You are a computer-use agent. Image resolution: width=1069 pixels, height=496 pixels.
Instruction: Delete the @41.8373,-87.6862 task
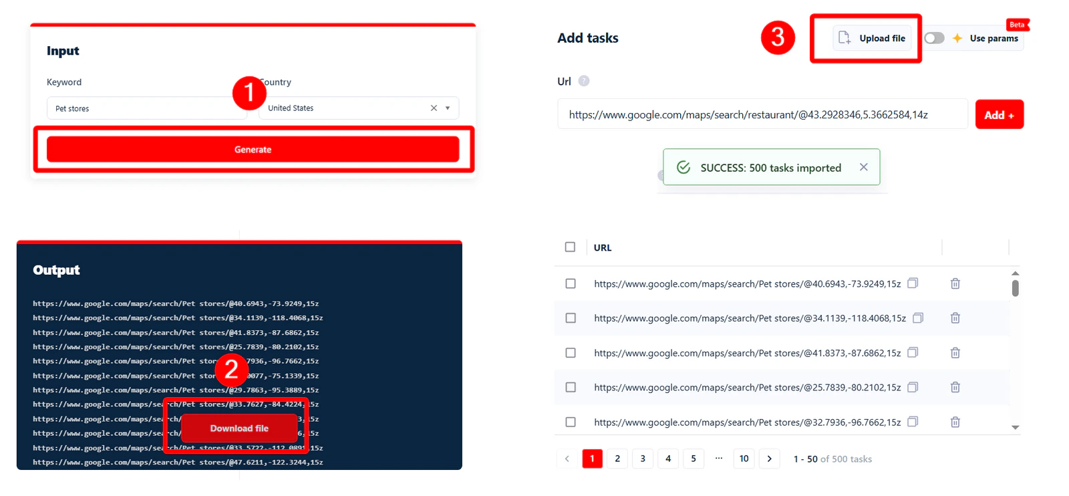click(955, 353)
